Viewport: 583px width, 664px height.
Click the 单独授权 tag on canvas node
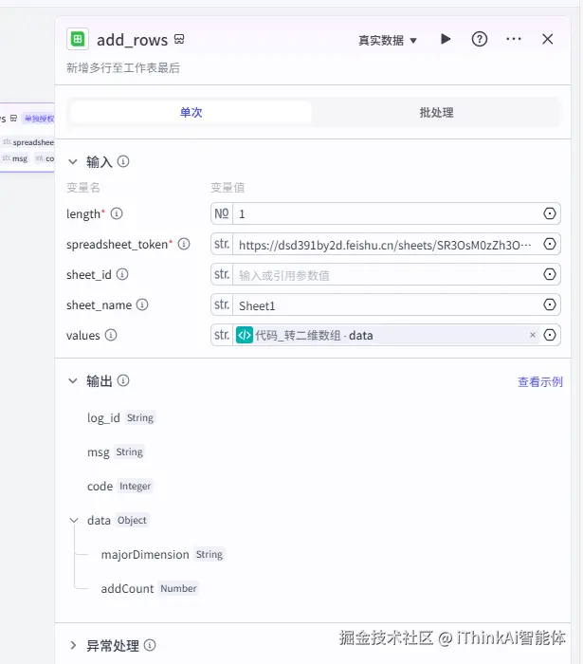click(39, 119)
